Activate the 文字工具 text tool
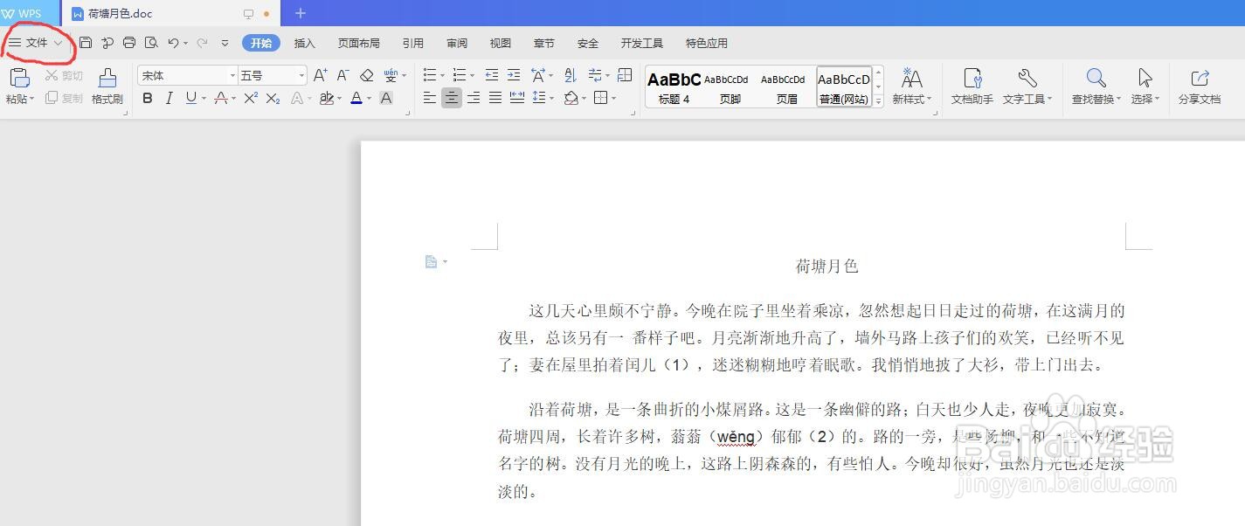 pyautogui.click(x=1024, y=85)
